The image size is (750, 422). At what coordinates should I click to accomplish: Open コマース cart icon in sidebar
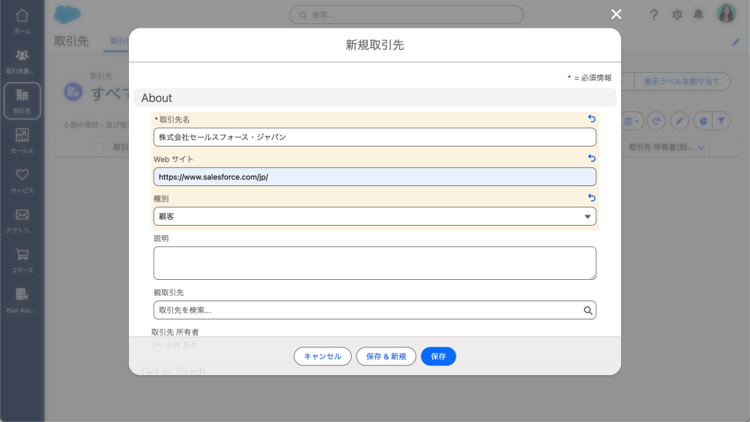point(22,259)
